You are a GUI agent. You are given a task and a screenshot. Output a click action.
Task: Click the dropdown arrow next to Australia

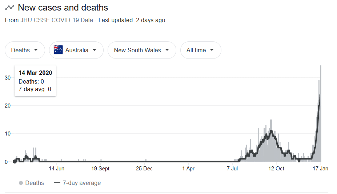[x=95, y=50]
